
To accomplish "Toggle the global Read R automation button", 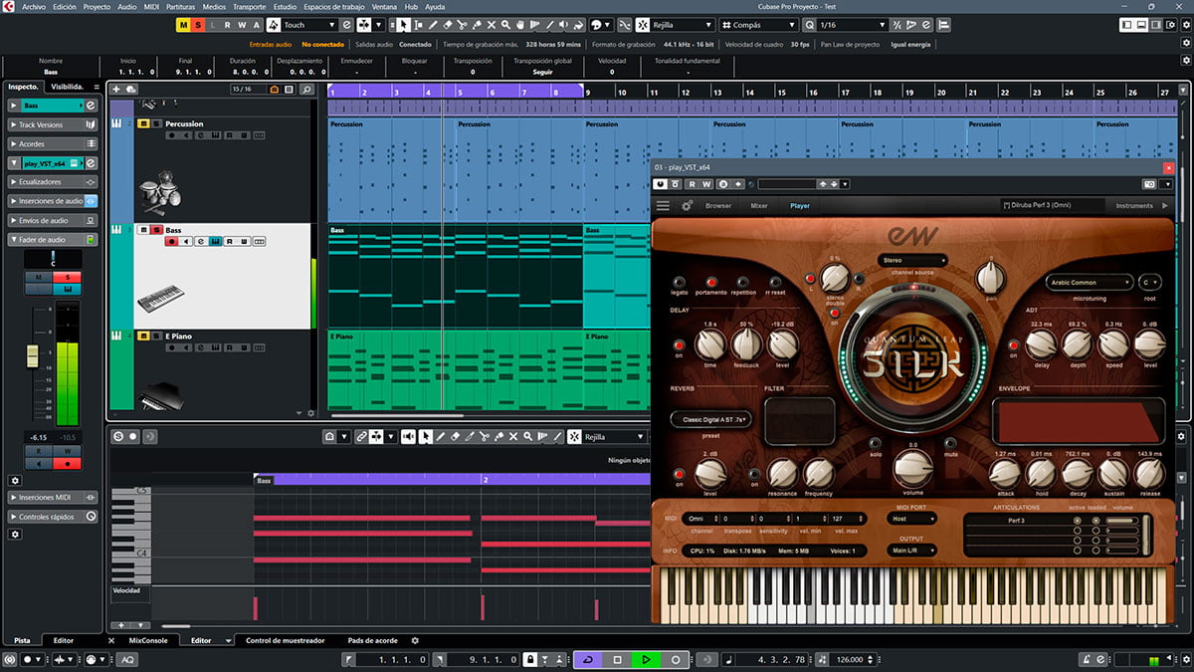I will (x=228, y=24).
